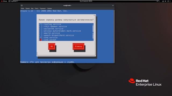Screen dimensions: 172x96
Task: Click the service list scrollbar thumb
Action: (x=93, y=33)
